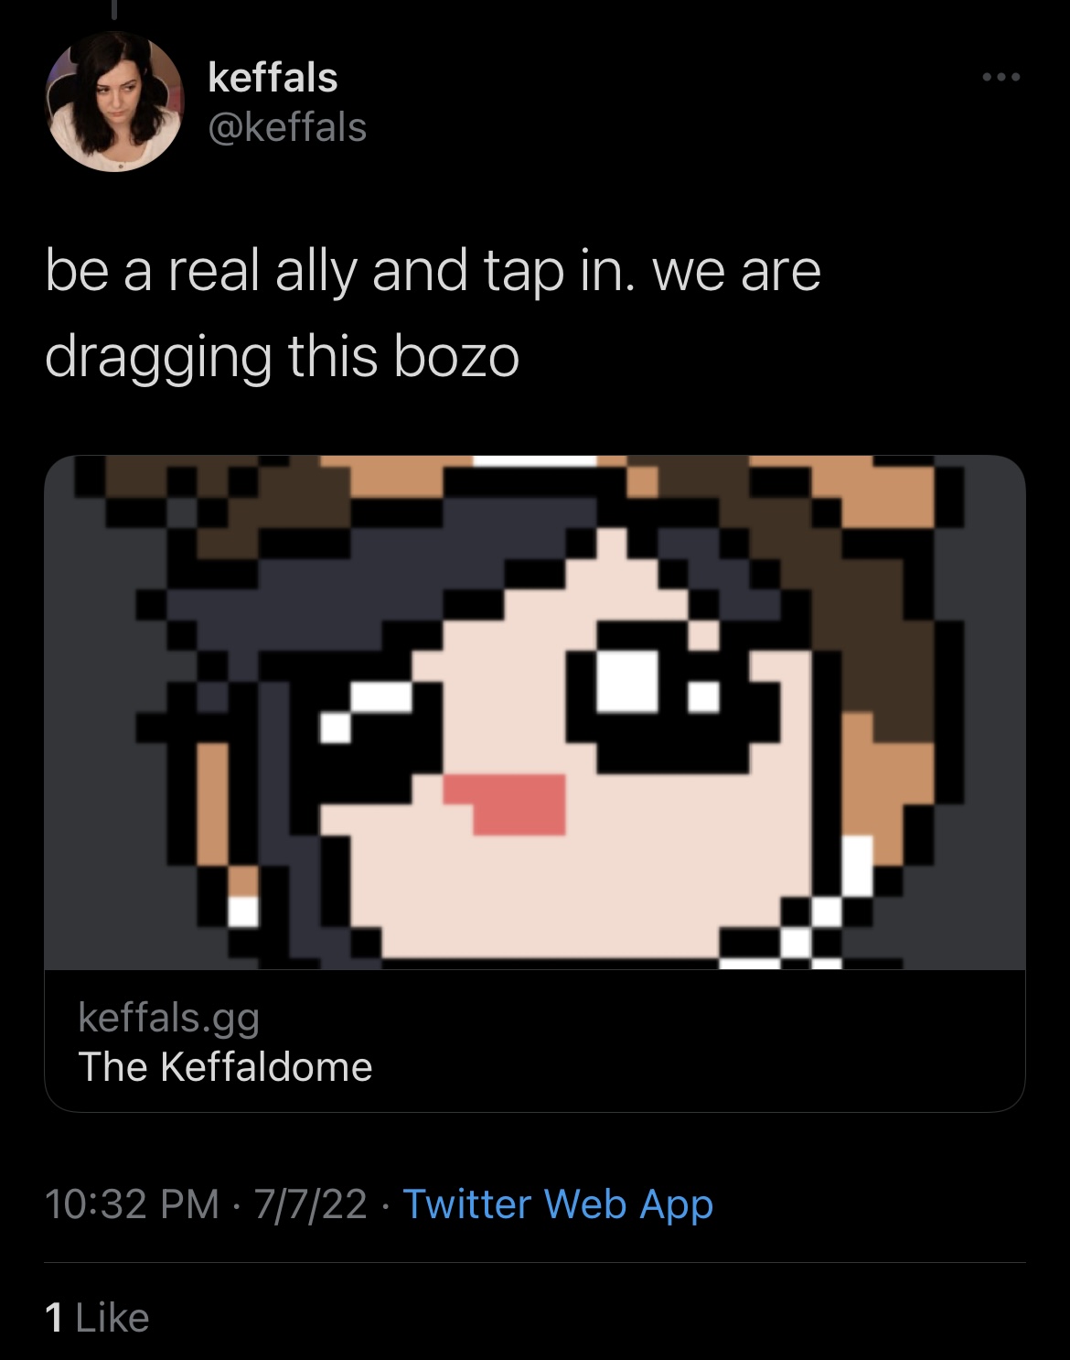
Task: Click the keffals.gg domain text
Action: 169,1017
